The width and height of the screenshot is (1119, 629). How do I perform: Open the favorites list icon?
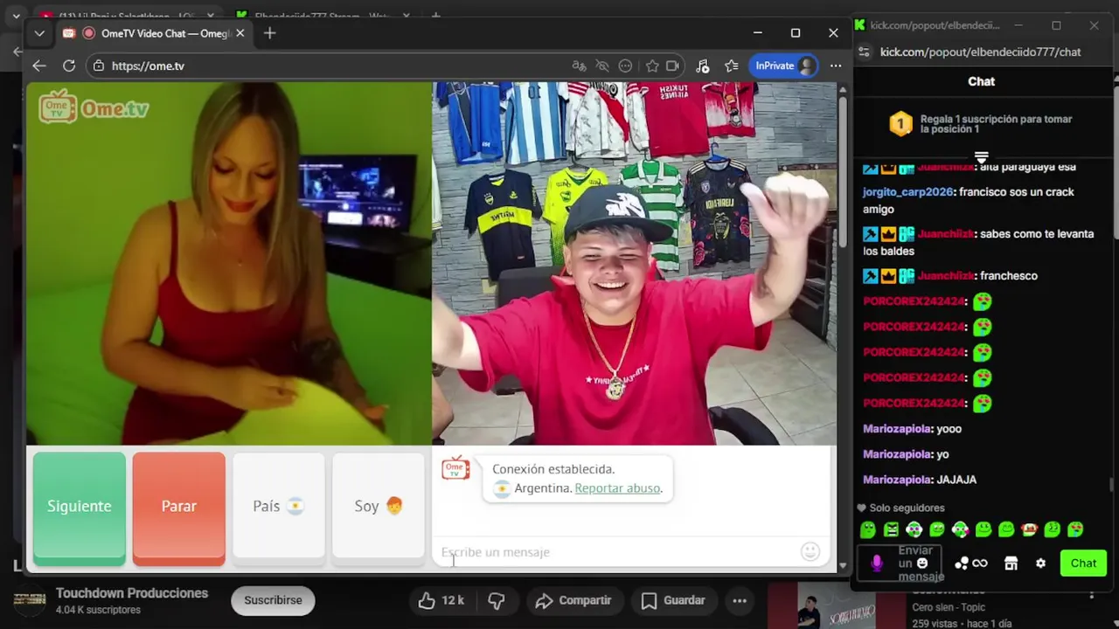(x=732, y=66)
